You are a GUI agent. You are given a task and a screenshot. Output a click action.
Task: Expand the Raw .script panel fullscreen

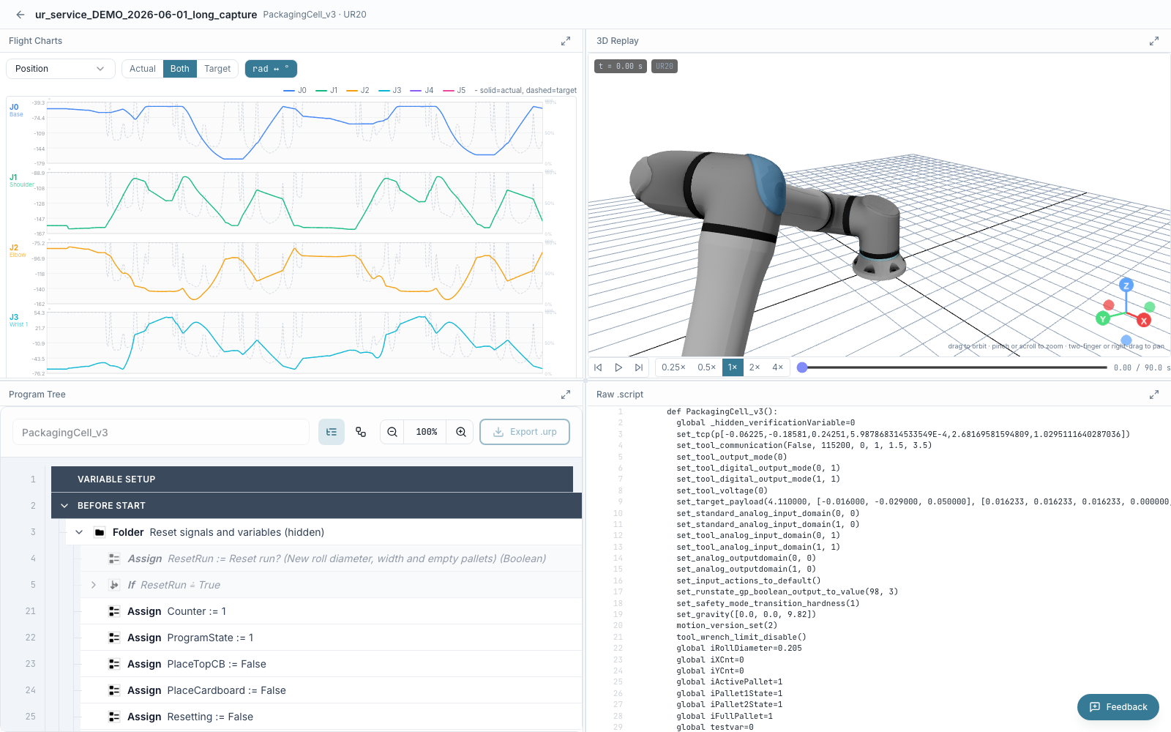pos(1154,395)
